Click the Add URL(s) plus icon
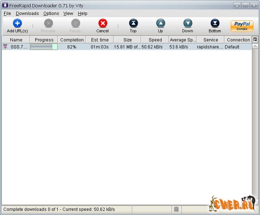This screenshot has height=215, width=260. (17, 23)
